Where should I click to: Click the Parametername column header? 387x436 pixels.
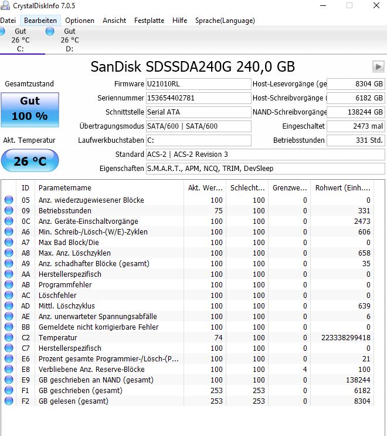(109, 188)
